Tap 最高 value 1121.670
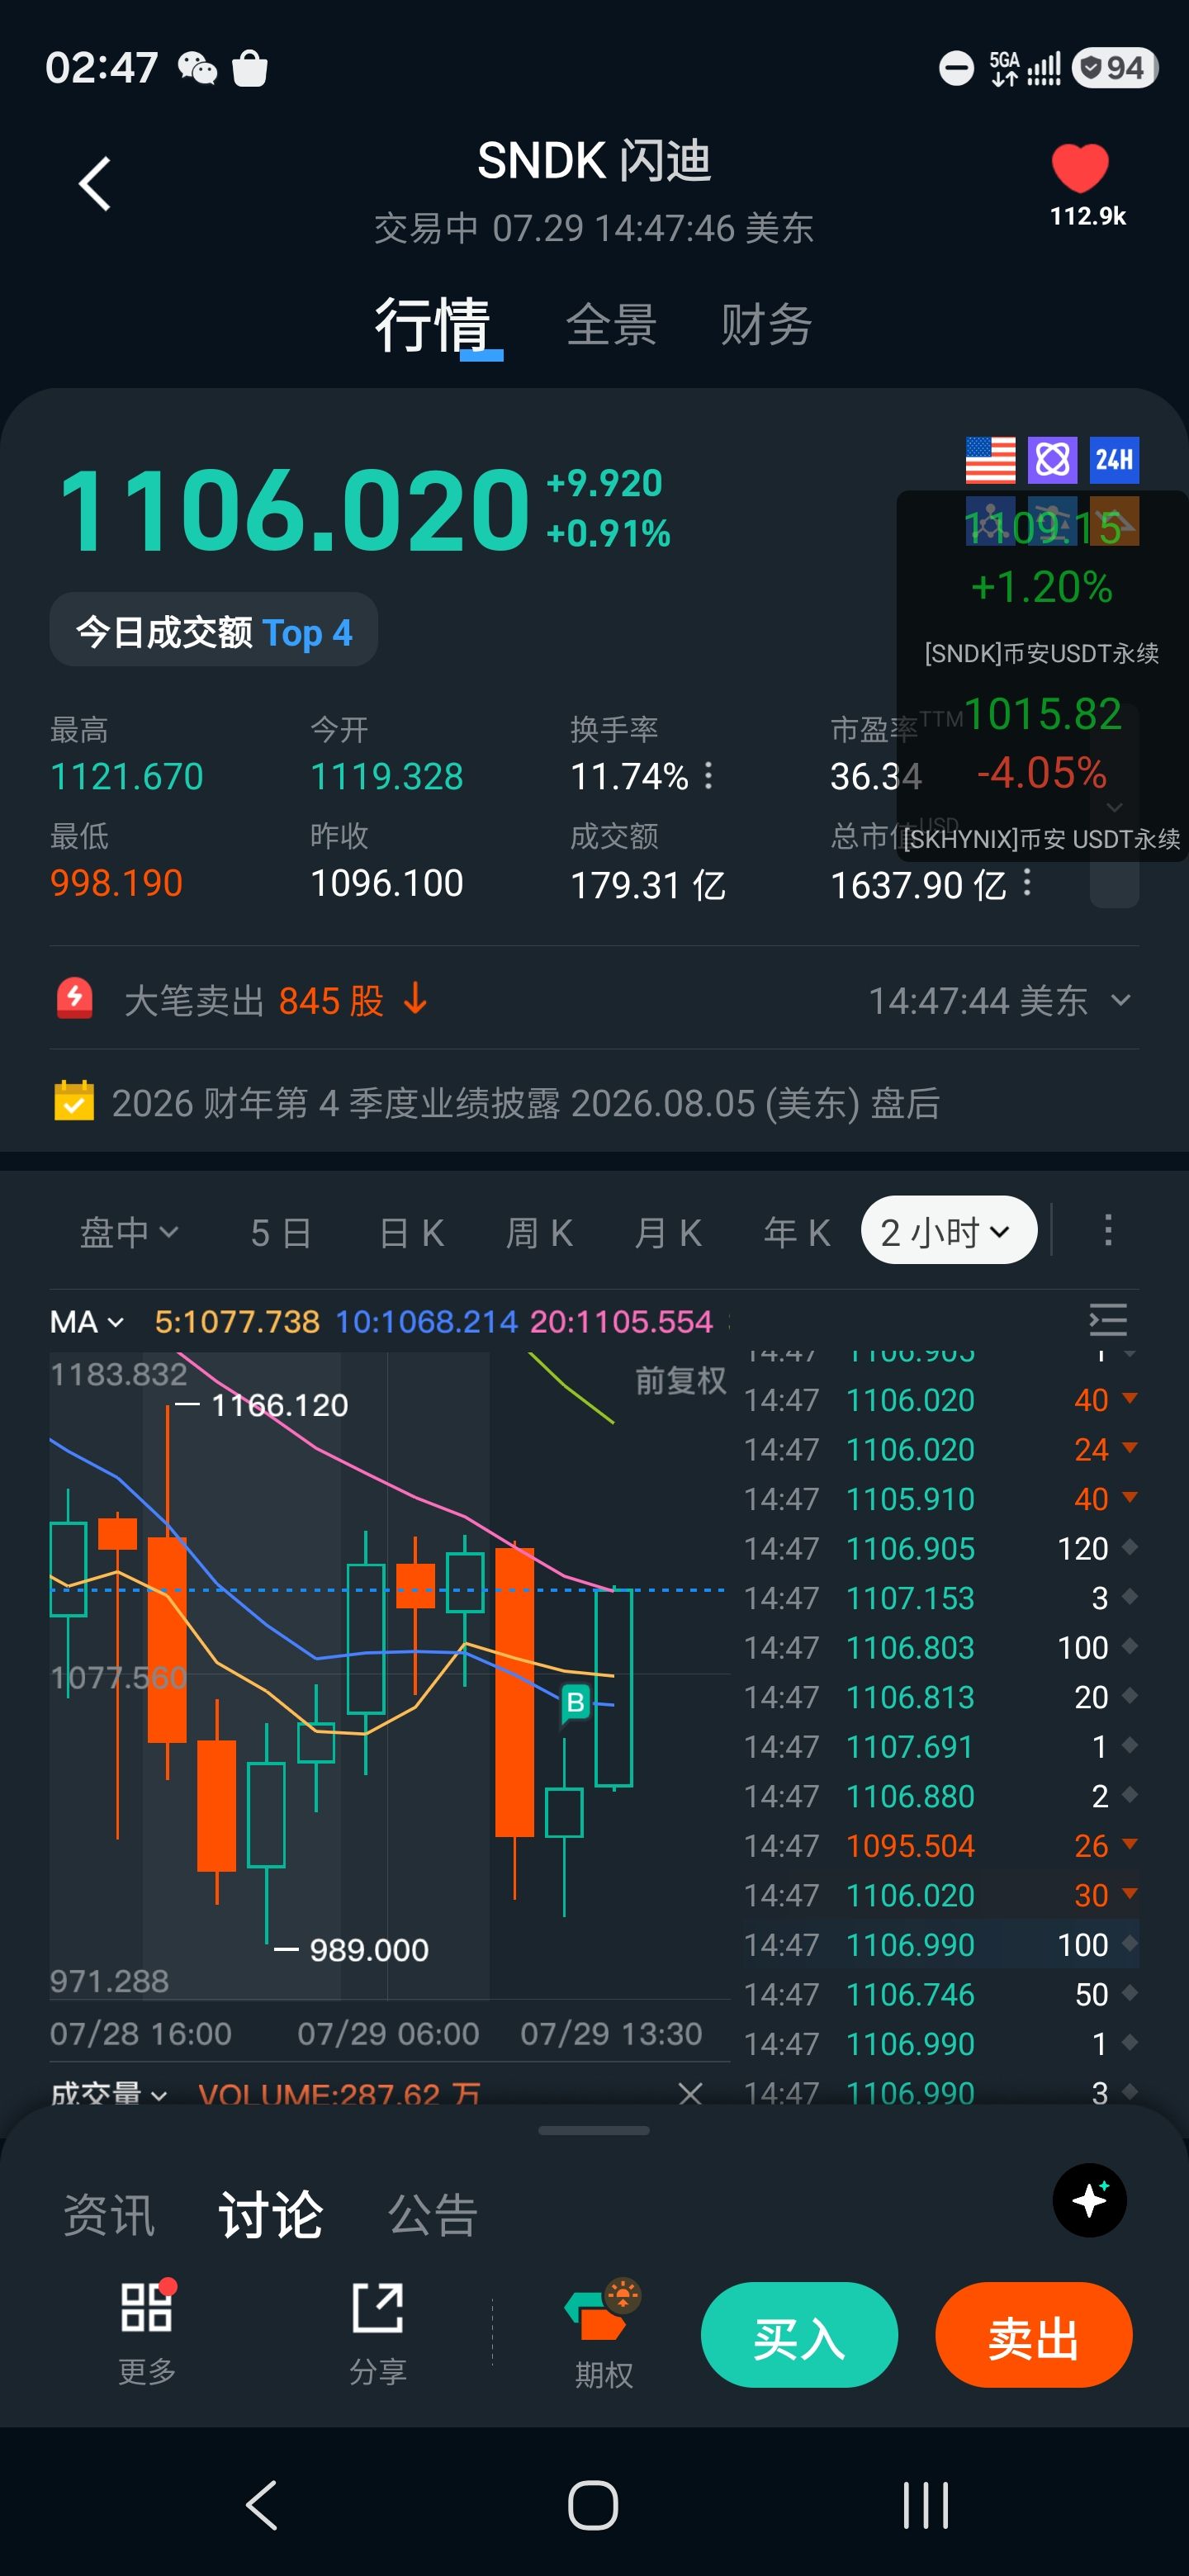Image resolution: width=1189 pixels, height=2576 pixels. [x=127, y=776]
